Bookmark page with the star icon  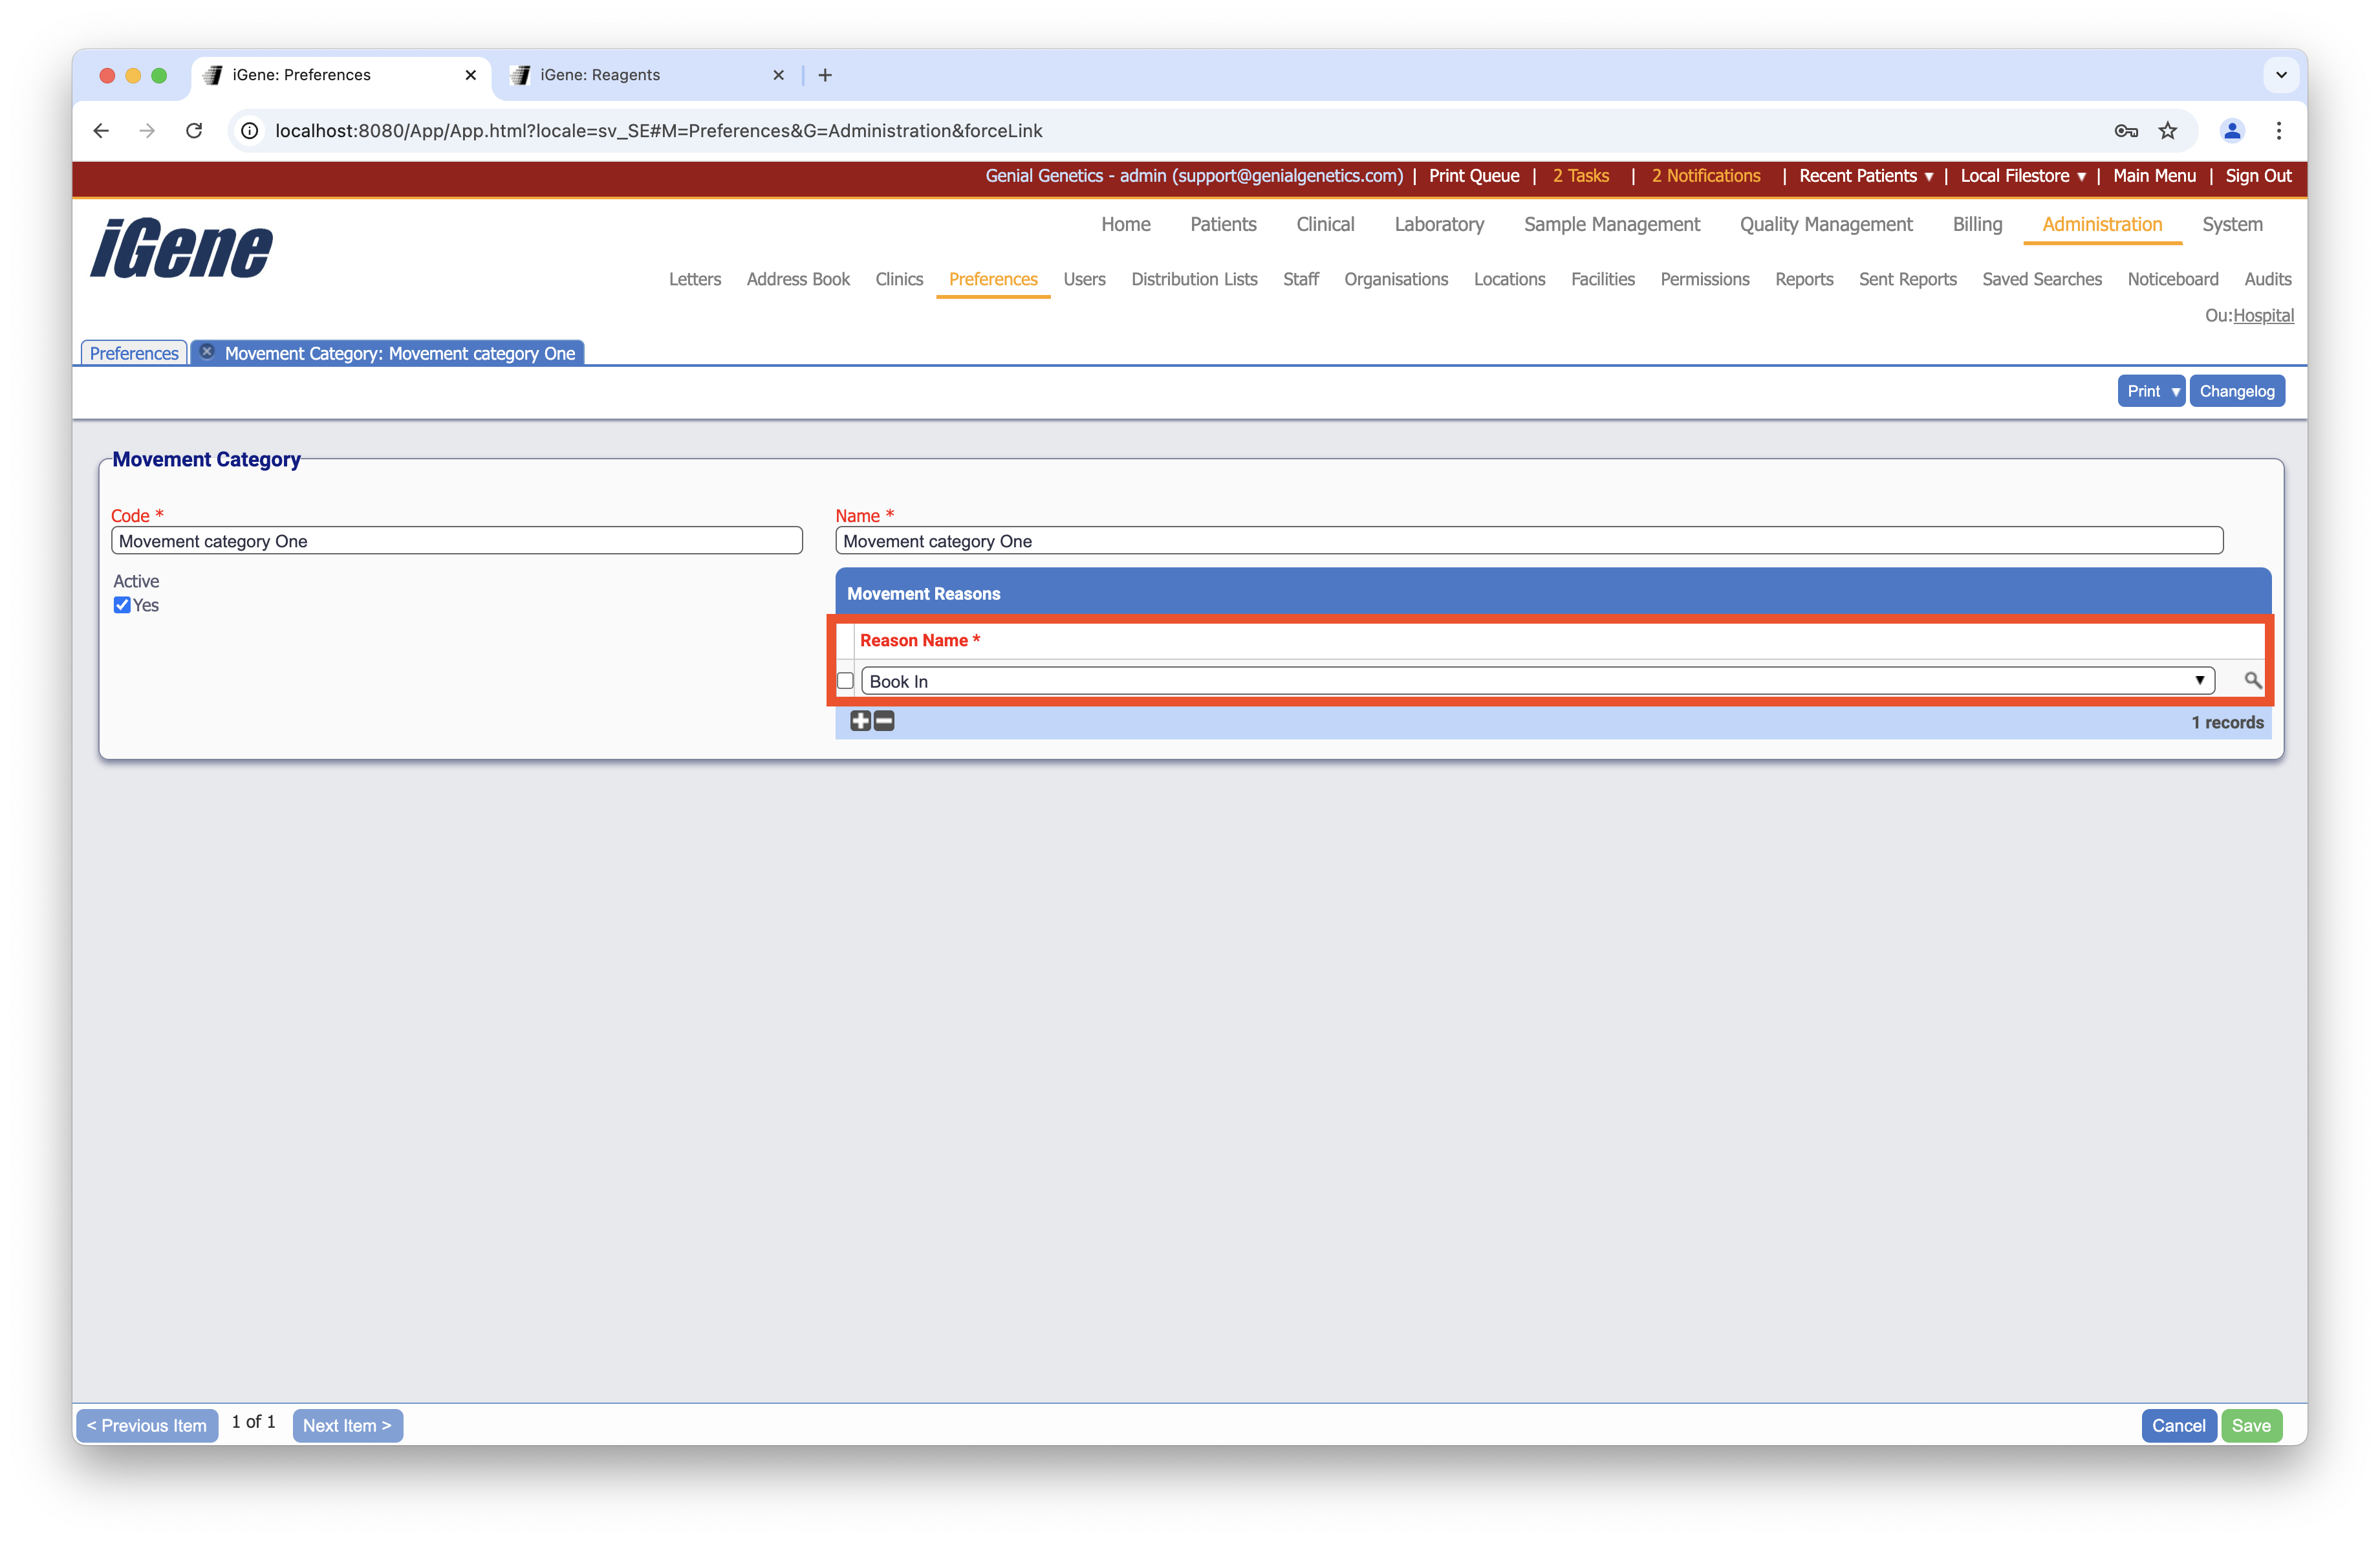2168,131
